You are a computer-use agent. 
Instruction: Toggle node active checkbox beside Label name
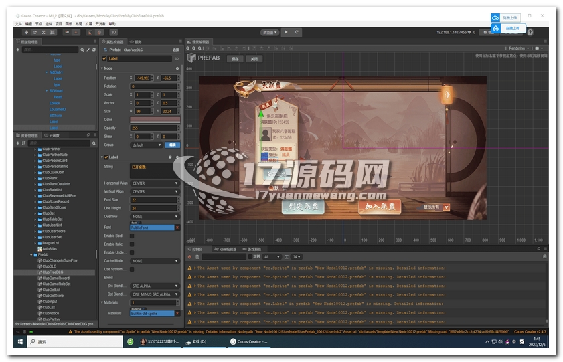pos(104,58)
